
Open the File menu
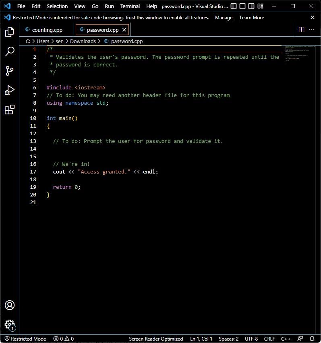21,6
